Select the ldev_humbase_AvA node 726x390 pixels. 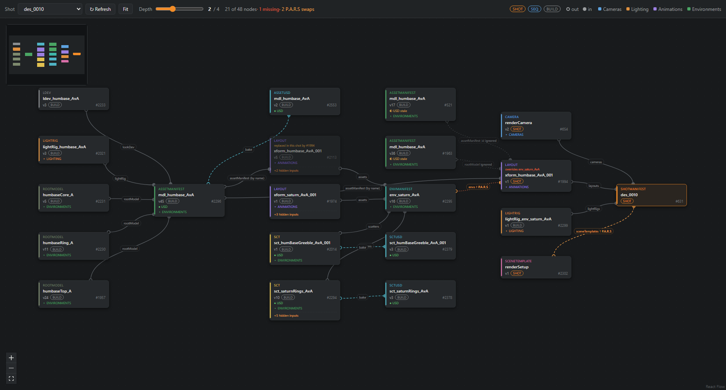coord(74,99)
